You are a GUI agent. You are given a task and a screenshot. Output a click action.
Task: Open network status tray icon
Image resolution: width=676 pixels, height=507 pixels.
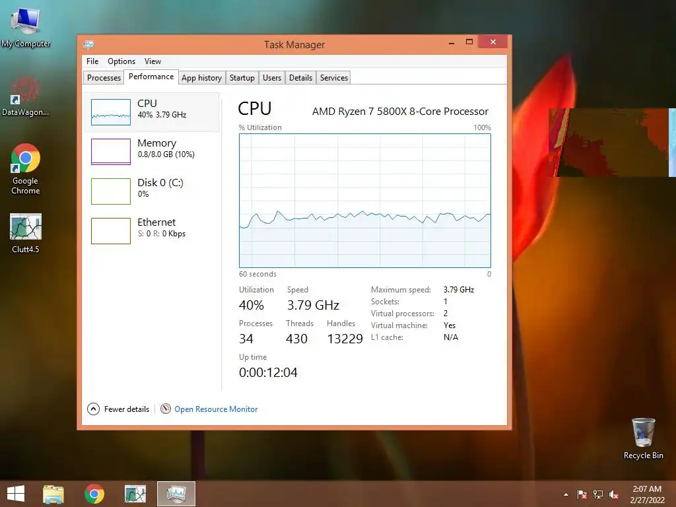point(598,494)
